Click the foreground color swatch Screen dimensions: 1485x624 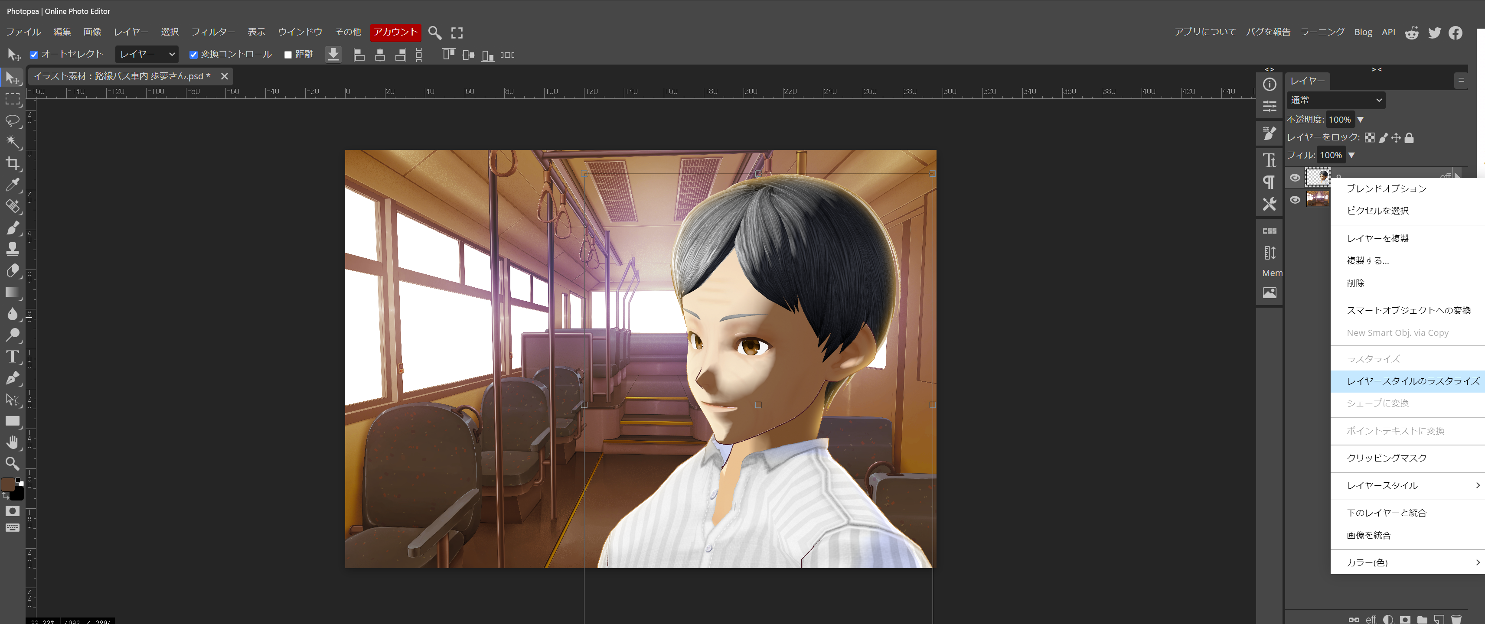tap(8, 484)
